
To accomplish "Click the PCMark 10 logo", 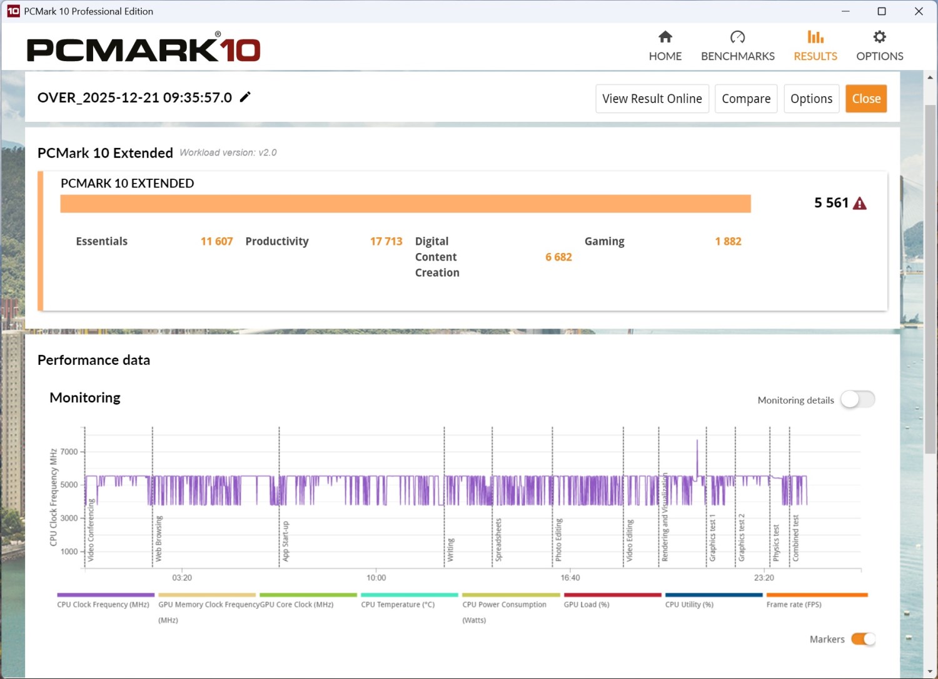I will [x=143, y=49].
